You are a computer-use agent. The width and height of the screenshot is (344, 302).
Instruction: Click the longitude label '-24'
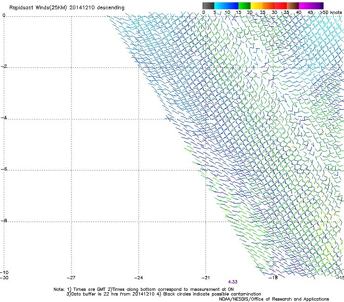click(139, 278)
